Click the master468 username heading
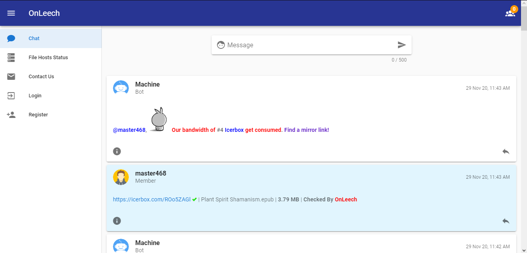 tap(151, 173)
